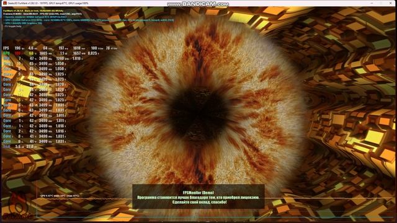Click the "5.6" RAM usage value
This screenshot has height=223, width=397.
[18, 147]
